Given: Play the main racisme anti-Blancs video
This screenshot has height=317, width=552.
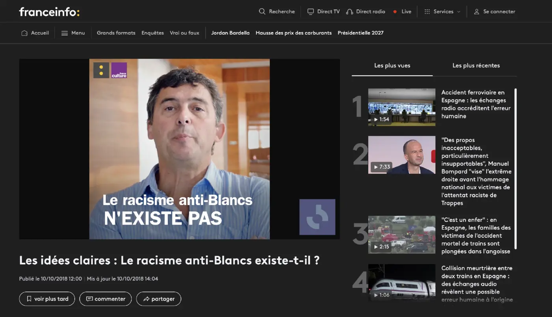Looking at the screenshot, I should 179,149.
